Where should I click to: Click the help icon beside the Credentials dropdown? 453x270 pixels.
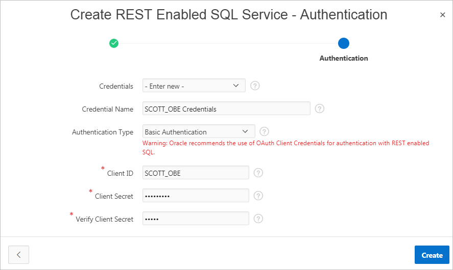pyautogui.click(x=255, y=86)
